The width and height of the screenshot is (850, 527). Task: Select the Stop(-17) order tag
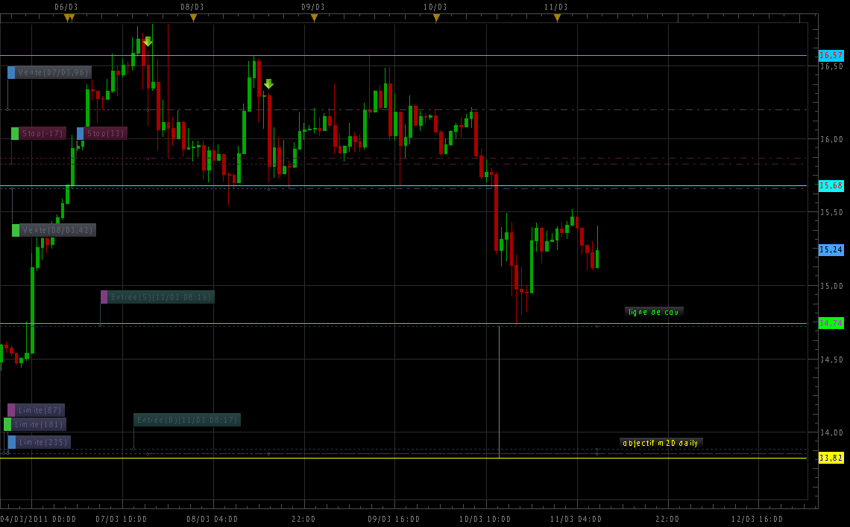point(39,133)
